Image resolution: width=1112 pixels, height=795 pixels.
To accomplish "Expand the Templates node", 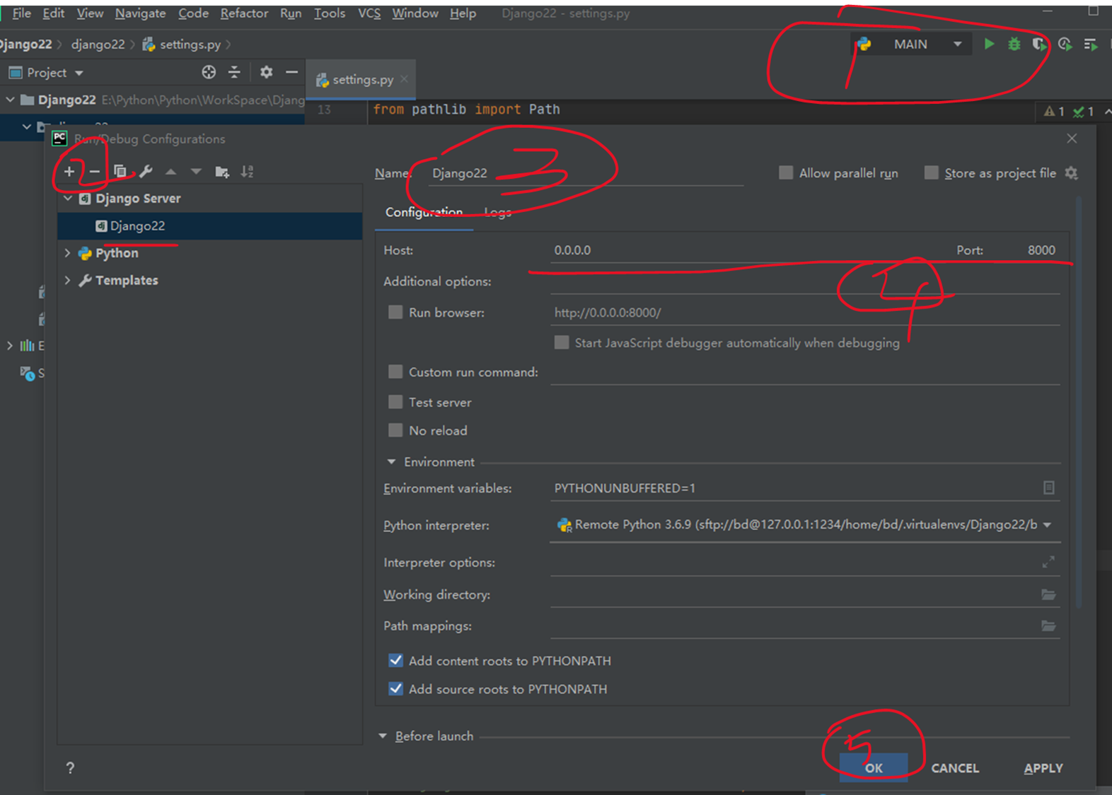I will [x=68, y=281].
